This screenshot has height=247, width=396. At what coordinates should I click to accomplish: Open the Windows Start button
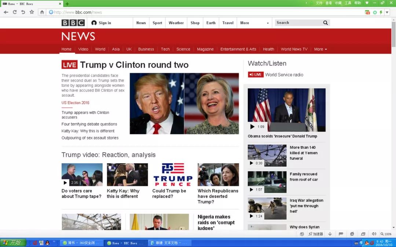pyautogui.click(x=13, y=243)
